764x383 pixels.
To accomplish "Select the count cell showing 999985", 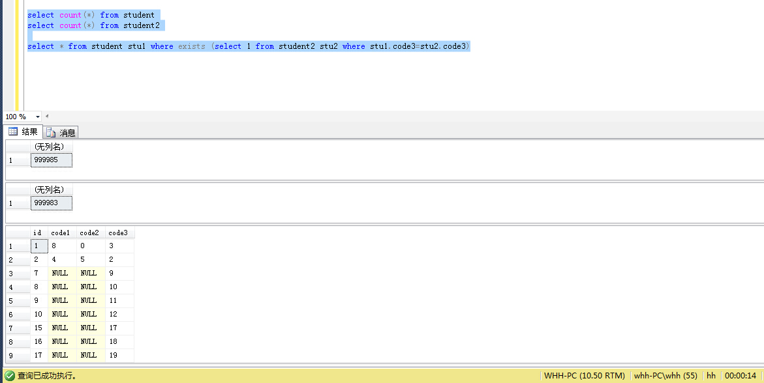I will pos(51,160).
